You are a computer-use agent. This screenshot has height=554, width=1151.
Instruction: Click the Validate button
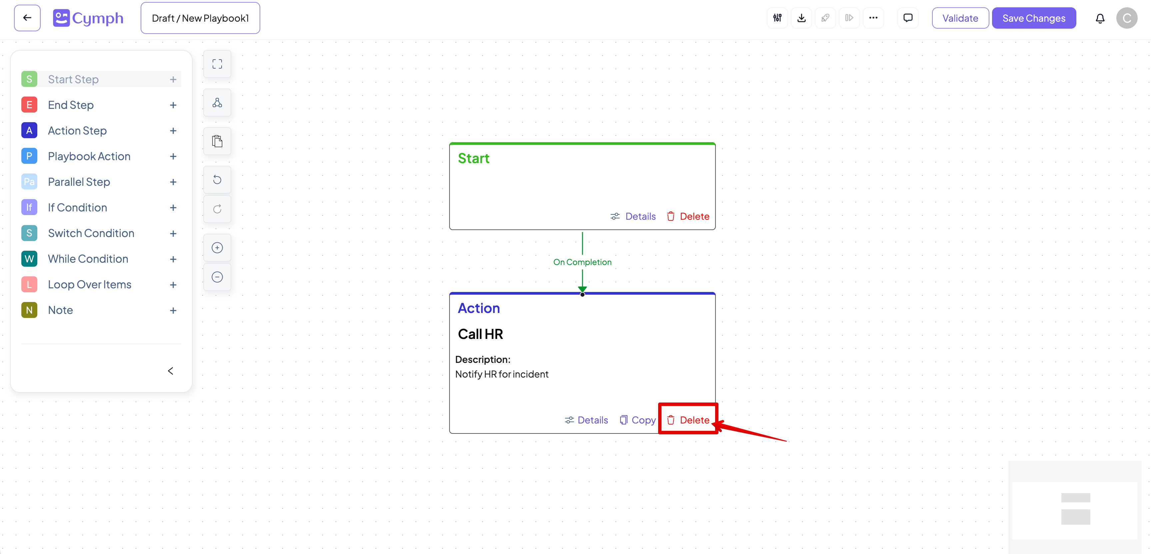coord(960,18)
